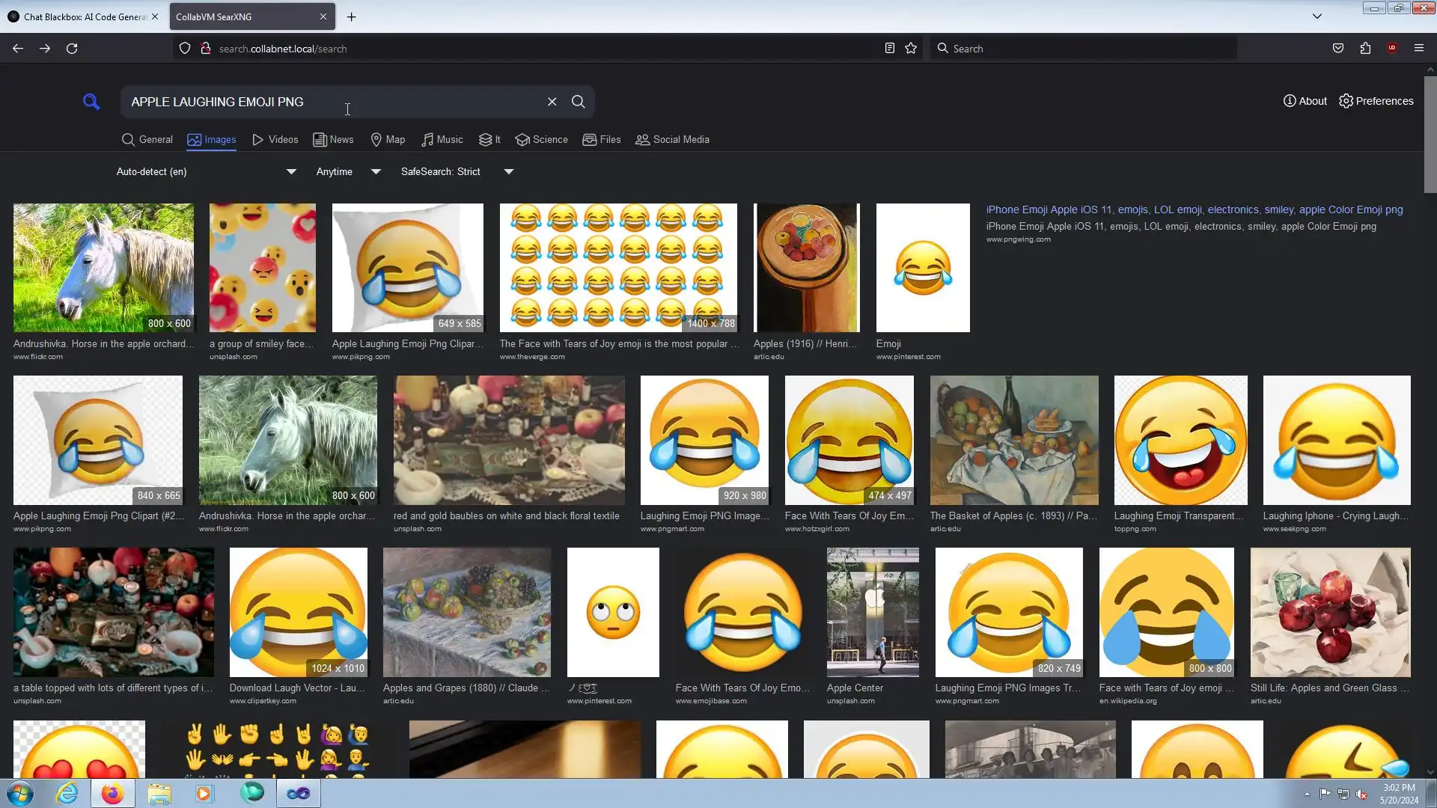Toggle reader view icon in address bar
This screenshot has height=808, width=1437.
pyautogui.click(x=889, y=49)
